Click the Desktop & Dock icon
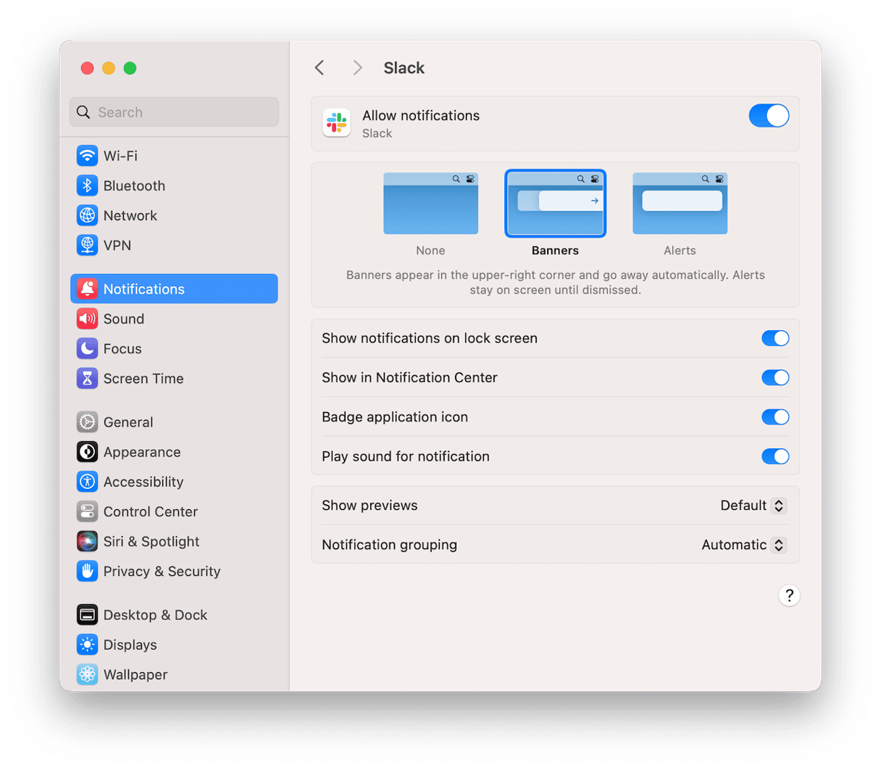Viewport: 881px width, 770px height. pyautogui.click(x=87, y=614)
